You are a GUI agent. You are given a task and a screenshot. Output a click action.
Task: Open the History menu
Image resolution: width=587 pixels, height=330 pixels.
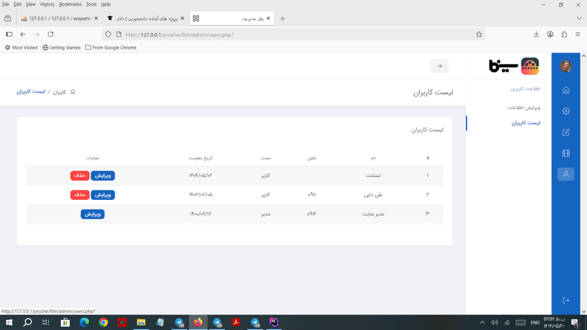47,4
